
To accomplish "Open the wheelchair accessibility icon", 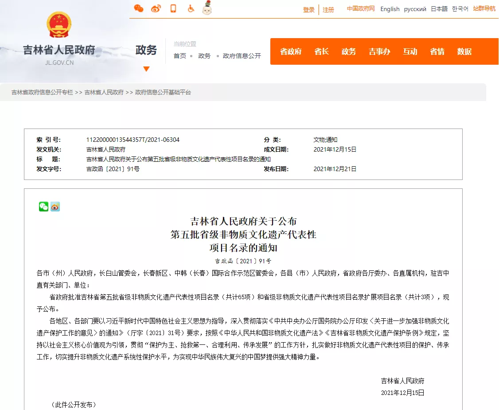I will (x=191, y=8).
